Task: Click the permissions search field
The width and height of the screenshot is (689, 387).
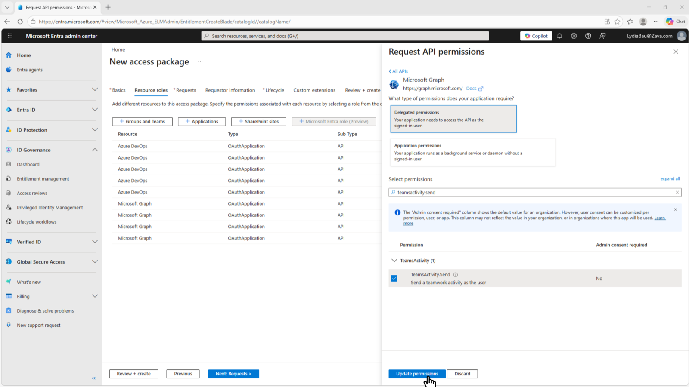Action: click(x=535, y=192)
